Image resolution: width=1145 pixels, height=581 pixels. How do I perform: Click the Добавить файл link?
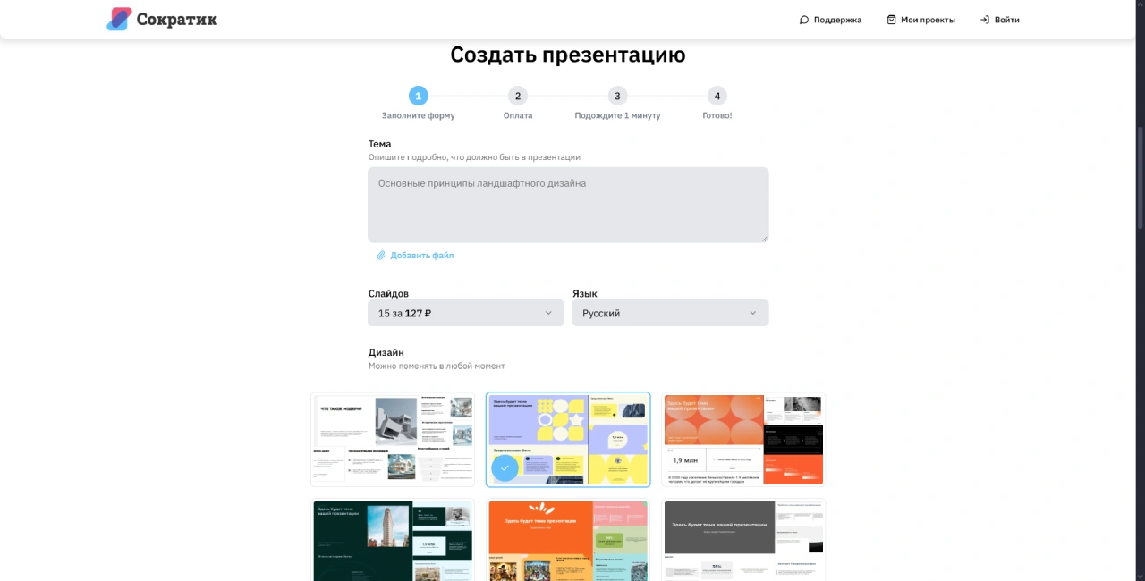[x=421, y=255]
